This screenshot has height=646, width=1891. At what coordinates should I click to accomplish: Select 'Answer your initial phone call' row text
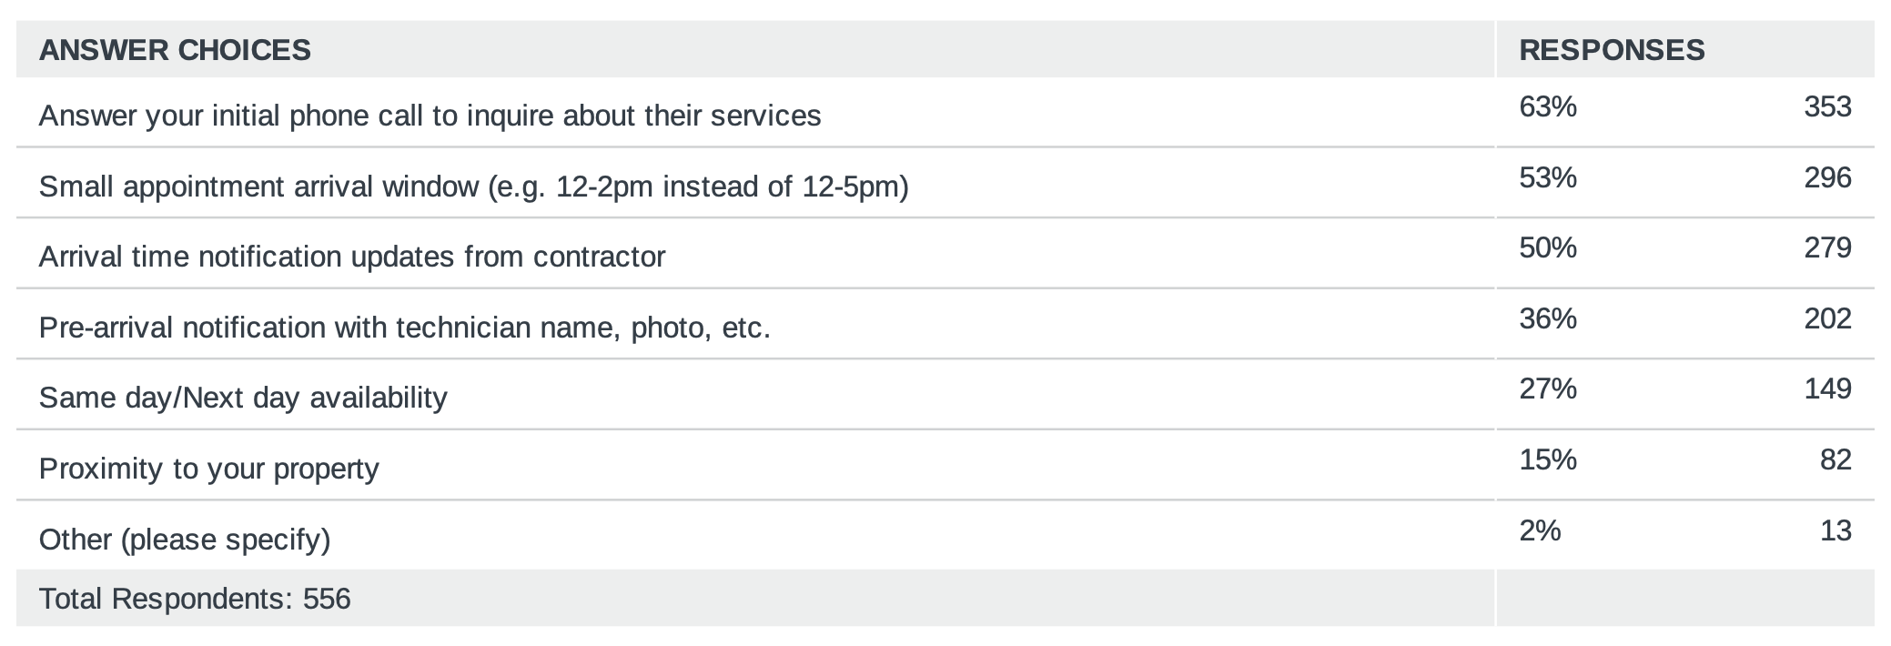point(430,116)
